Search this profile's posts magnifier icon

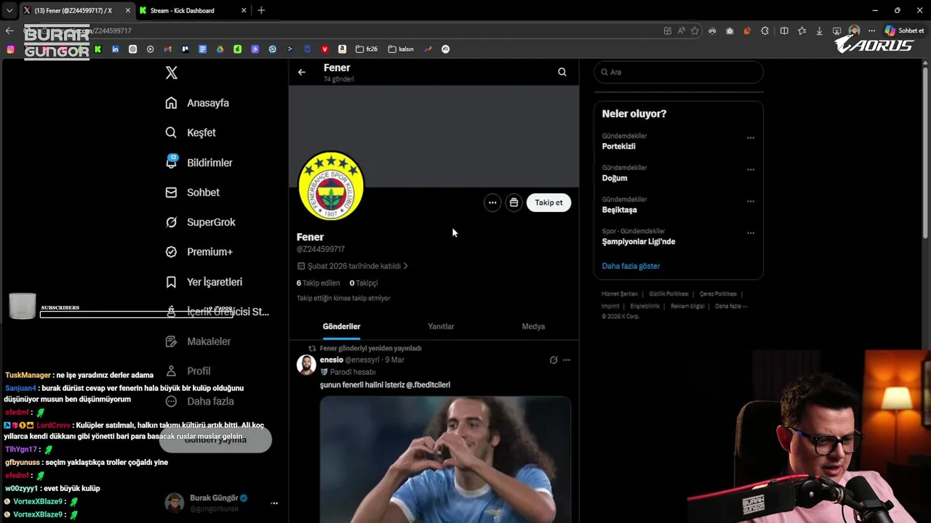pyautogui.click(x=562, y=72)
